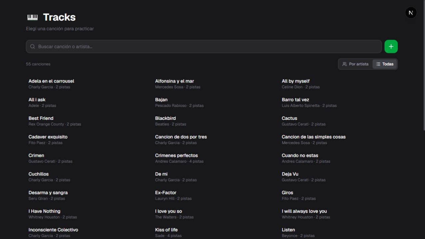
Task: Click the piano keyboard logo beside Tracks
Action: point(32,17)
